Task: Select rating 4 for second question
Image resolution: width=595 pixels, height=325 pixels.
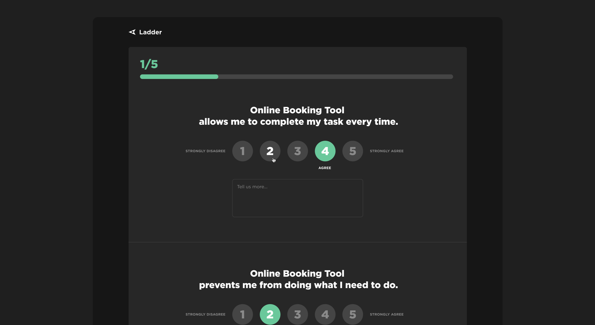Action: pyautogui.click(x=325, y=314)
